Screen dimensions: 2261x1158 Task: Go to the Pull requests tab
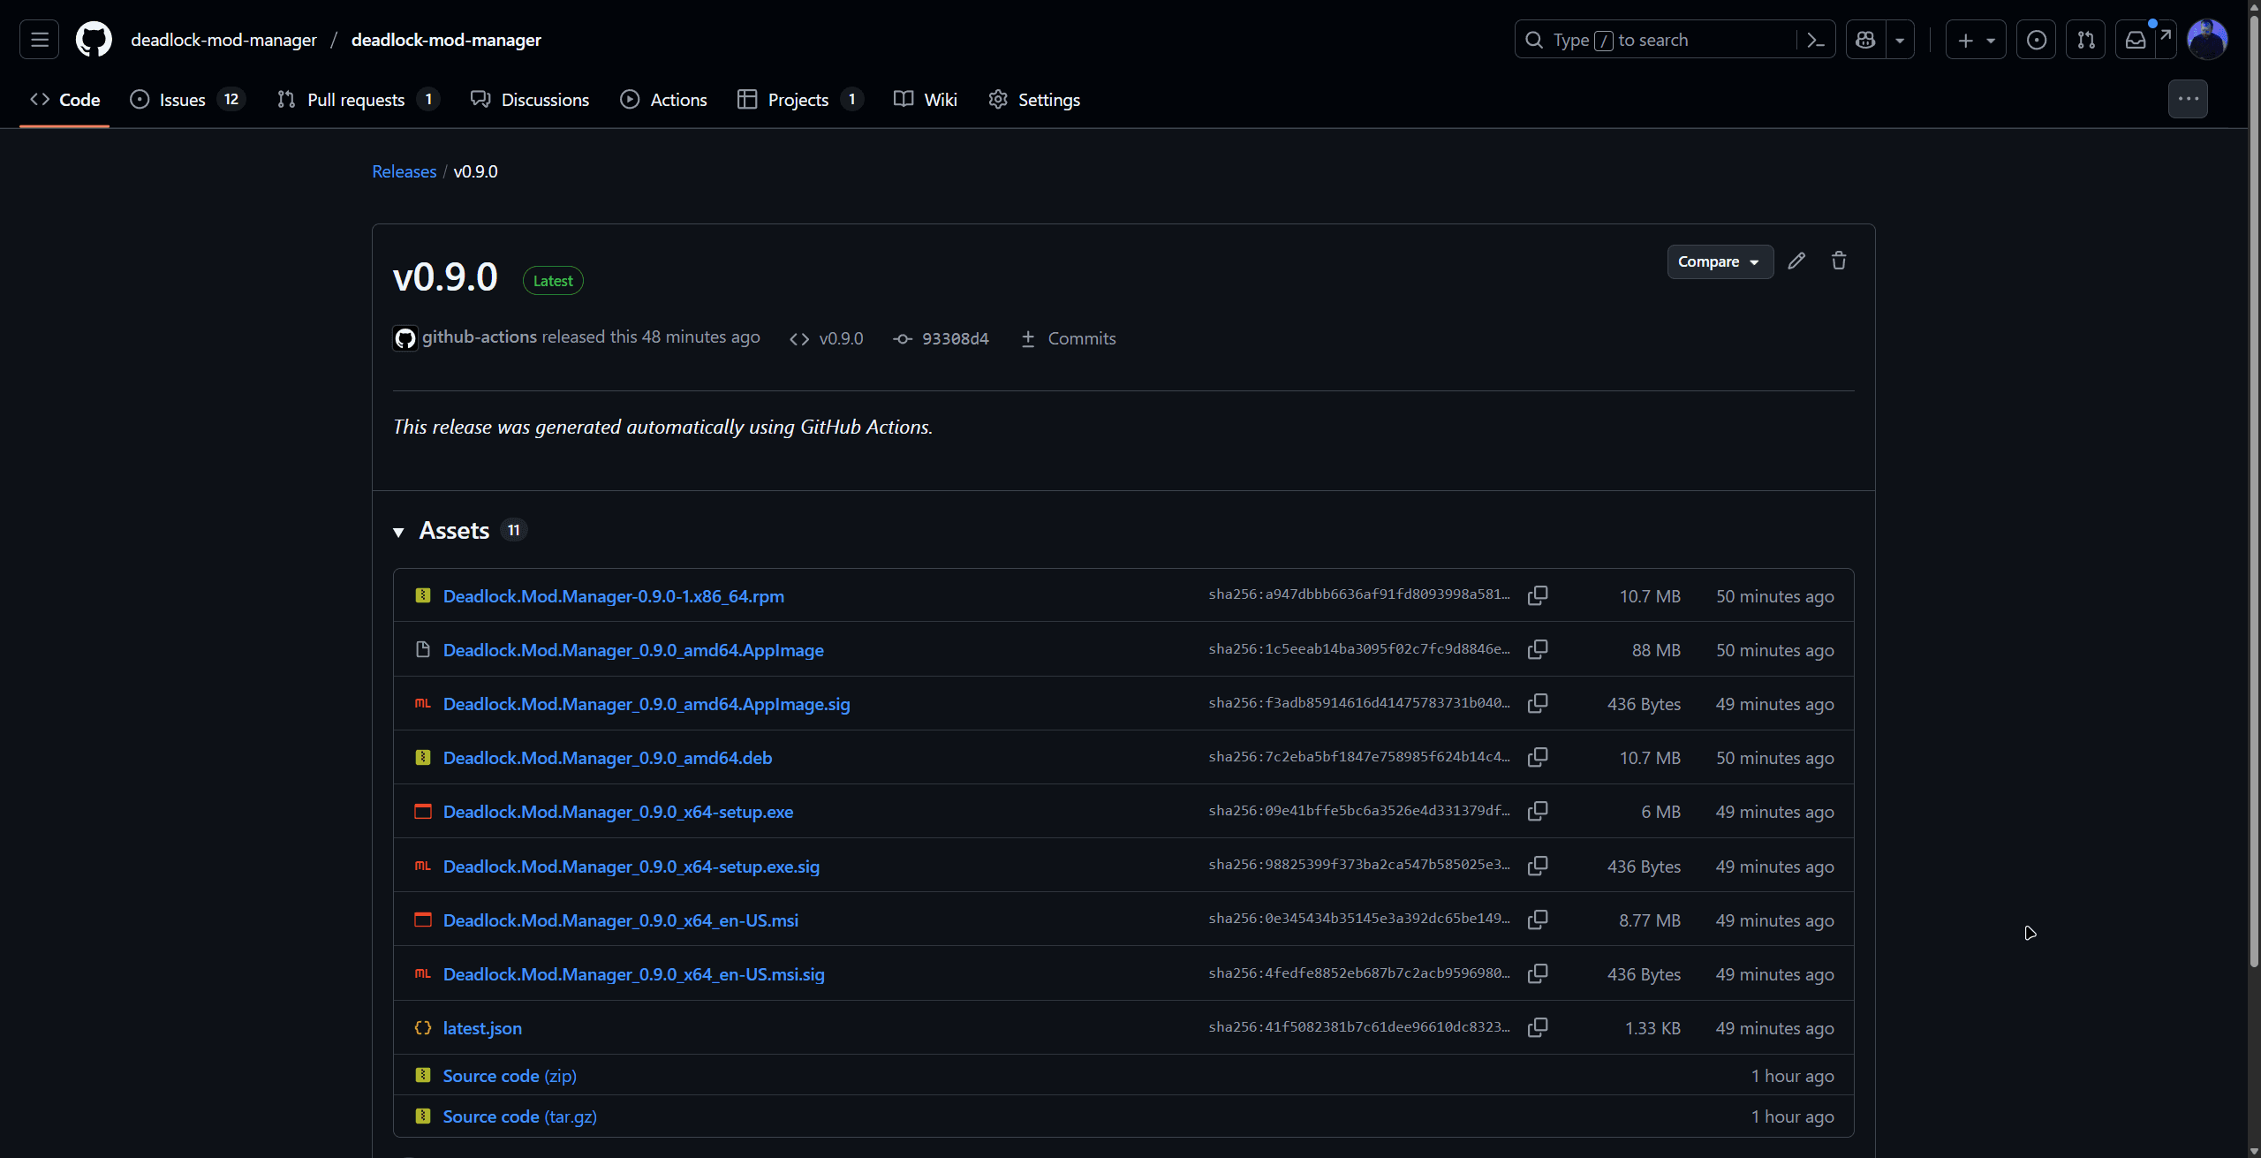(355, 100)
